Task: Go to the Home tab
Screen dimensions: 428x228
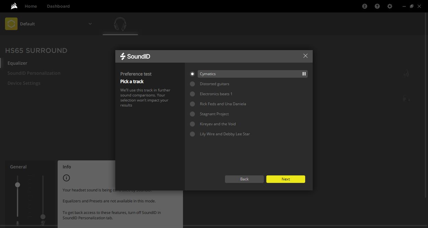Action: 31,6
